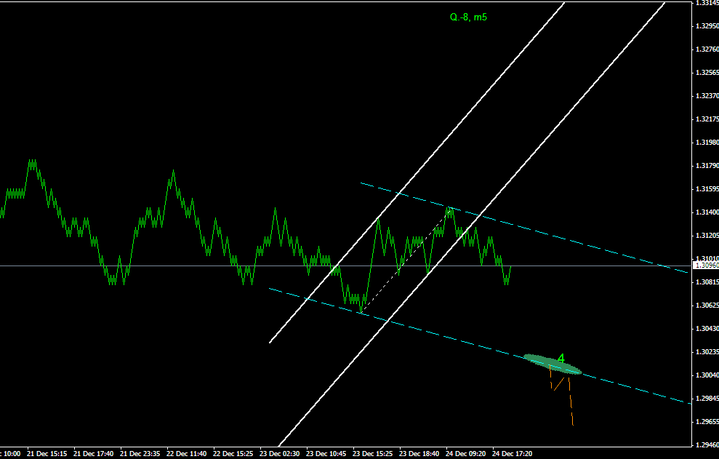Click time label "24 Dec 17:20"

[x=513, y=453]
